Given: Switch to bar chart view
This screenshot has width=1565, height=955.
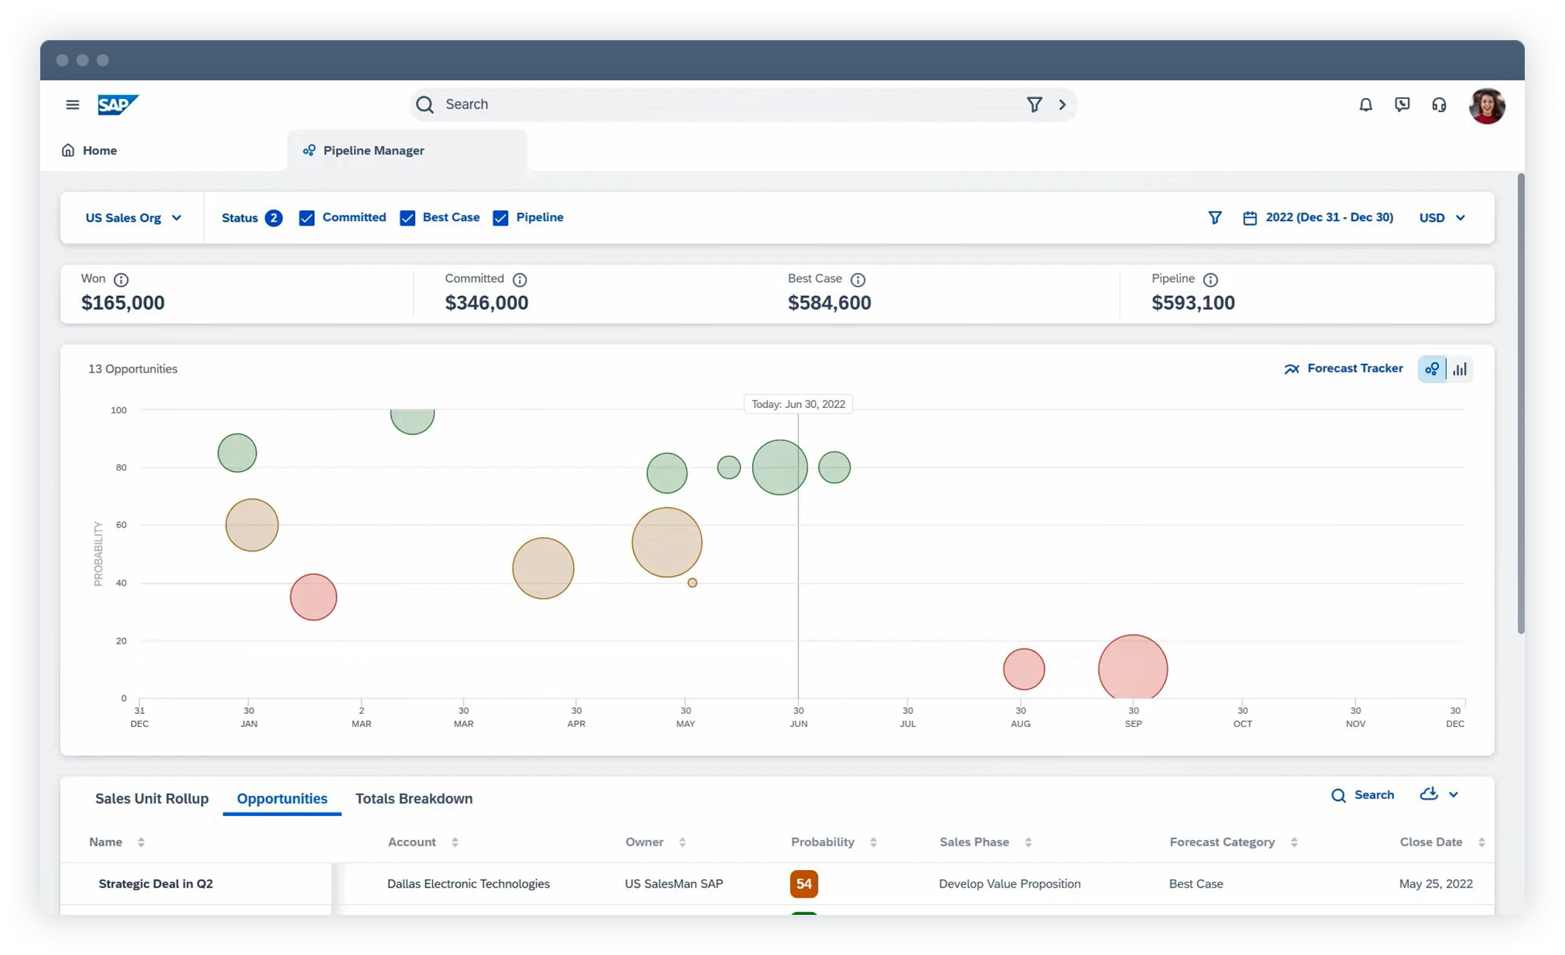Looking at the screenshot, I should coord(1460,369).
